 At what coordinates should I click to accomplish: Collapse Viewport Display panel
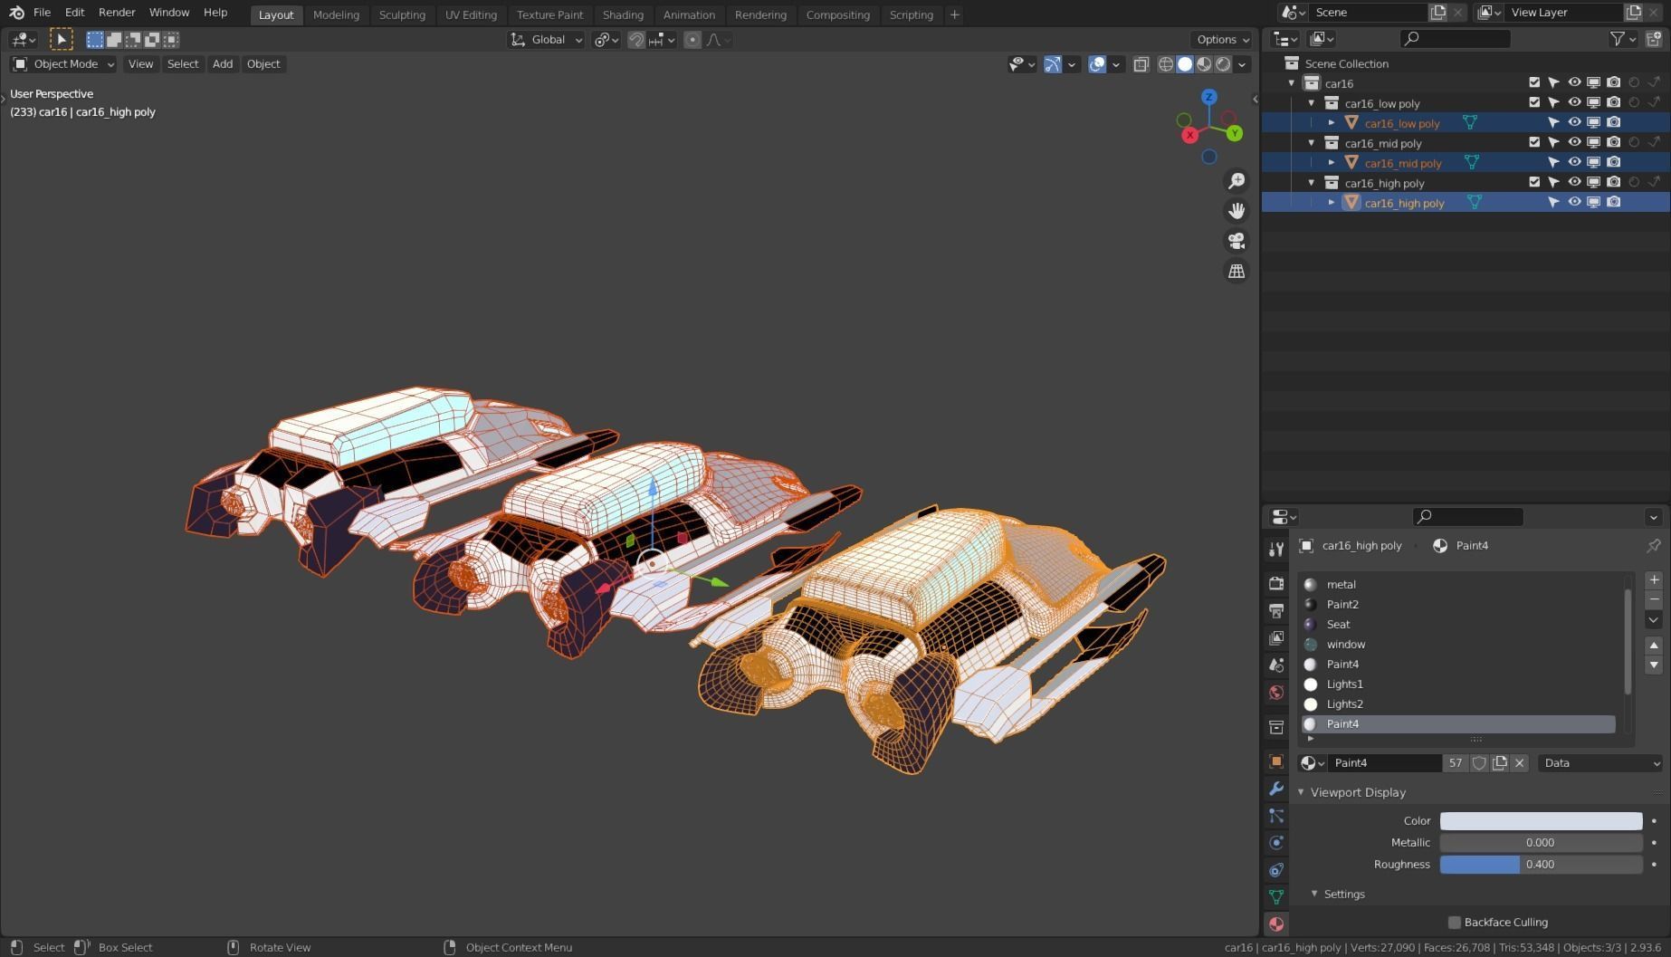coord(1302,792)
